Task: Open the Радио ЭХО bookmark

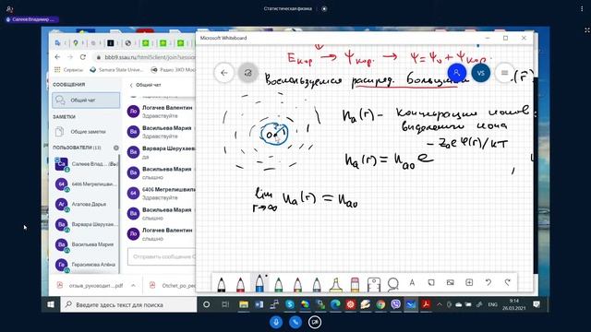Action: tap(173, 70)
